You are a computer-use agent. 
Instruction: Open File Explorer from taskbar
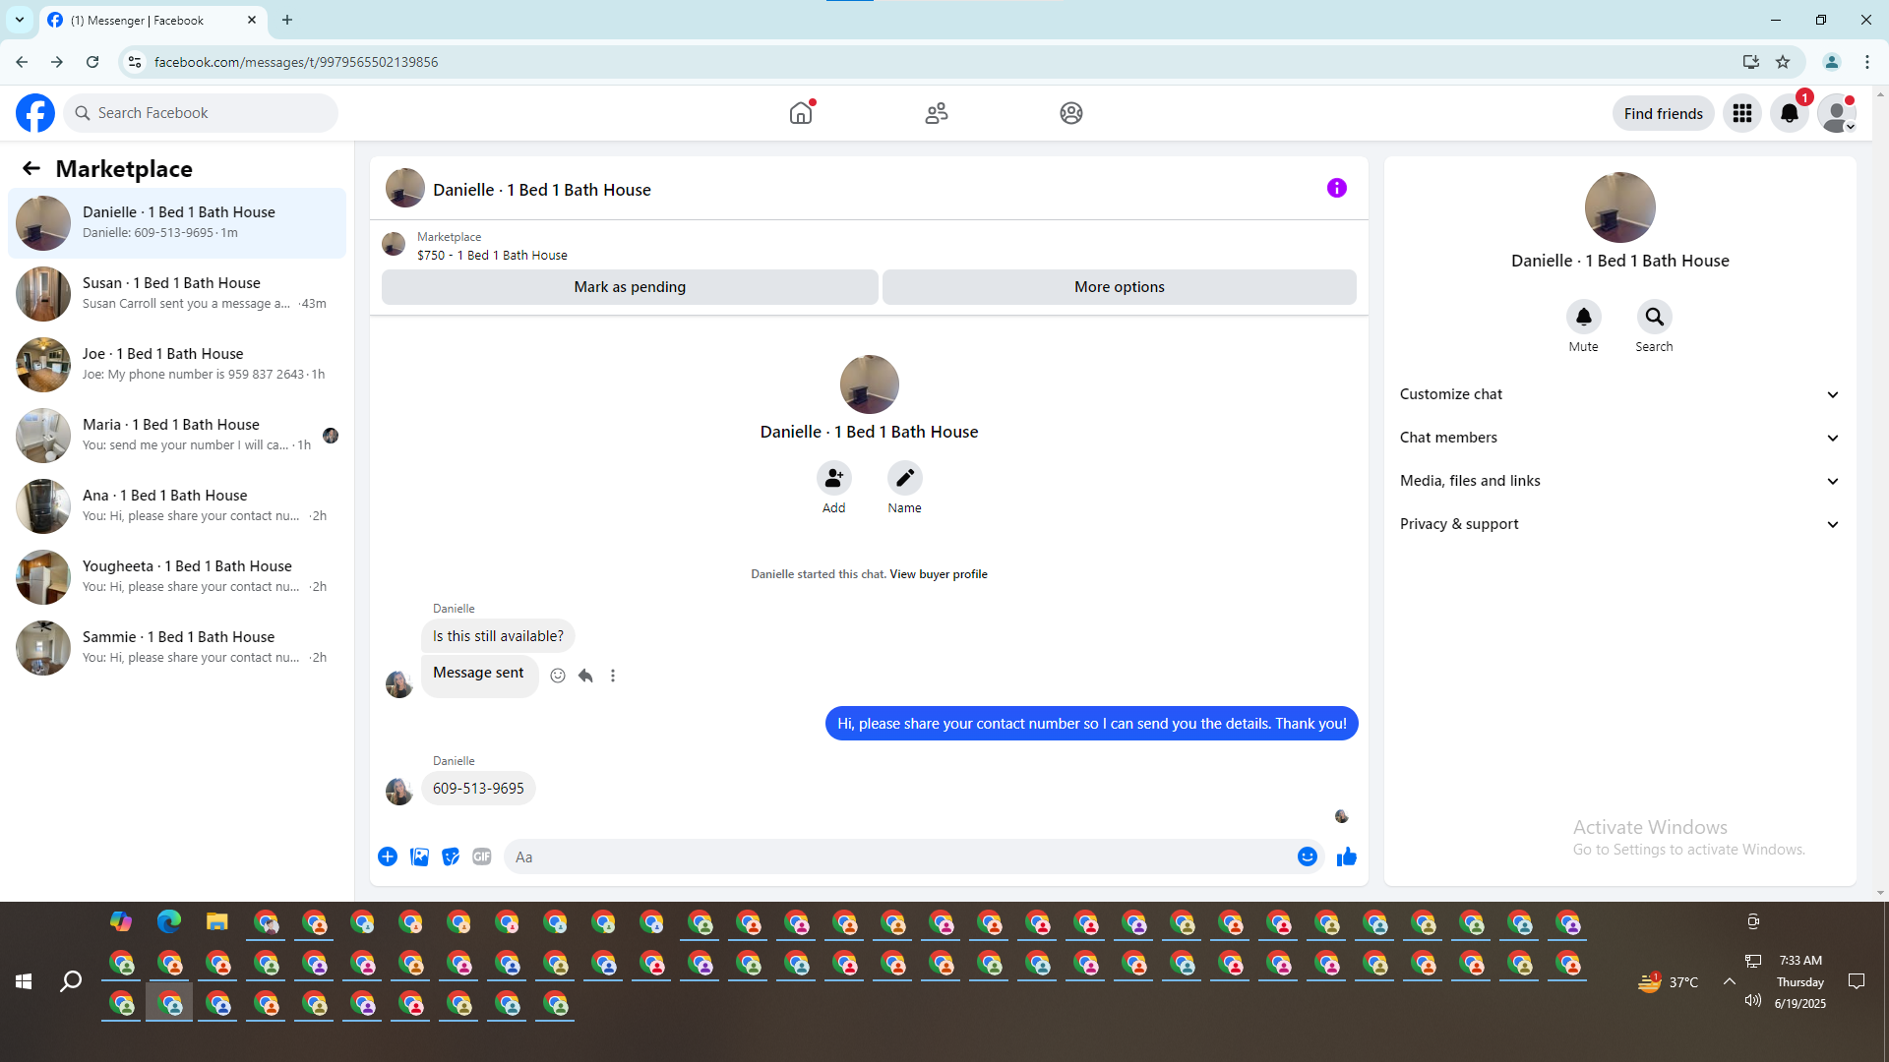[x=216, y=921]
